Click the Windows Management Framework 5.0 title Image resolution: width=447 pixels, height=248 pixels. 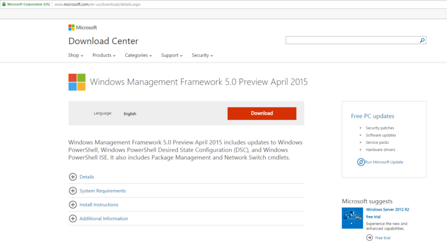pos(199,82)
